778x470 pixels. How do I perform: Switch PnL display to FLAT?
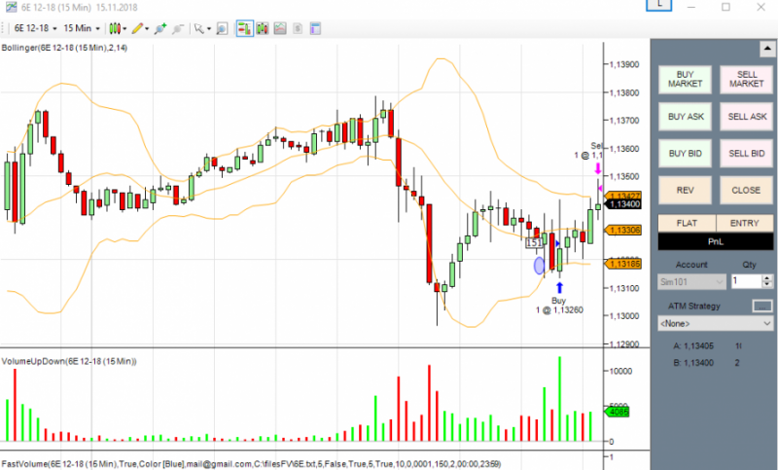click(x=687, y=224)
